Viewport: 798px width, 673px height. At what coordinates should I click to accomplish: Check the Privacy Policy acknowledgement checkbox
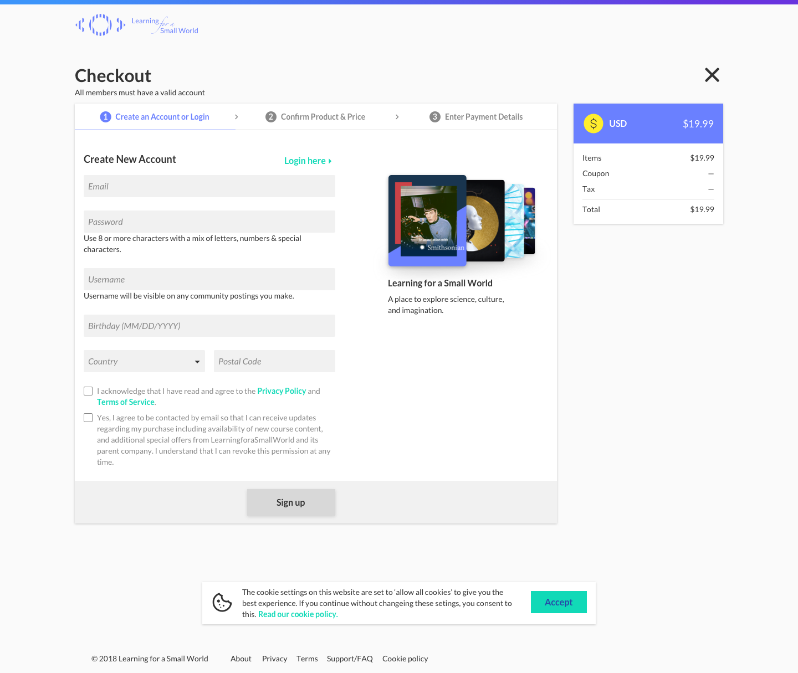click(x=88, y=391)
